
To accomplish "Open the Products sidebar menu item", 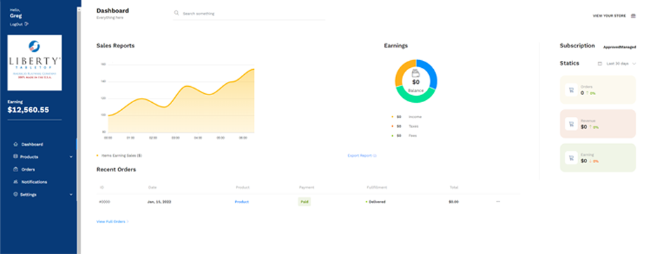I will (29, 157).
